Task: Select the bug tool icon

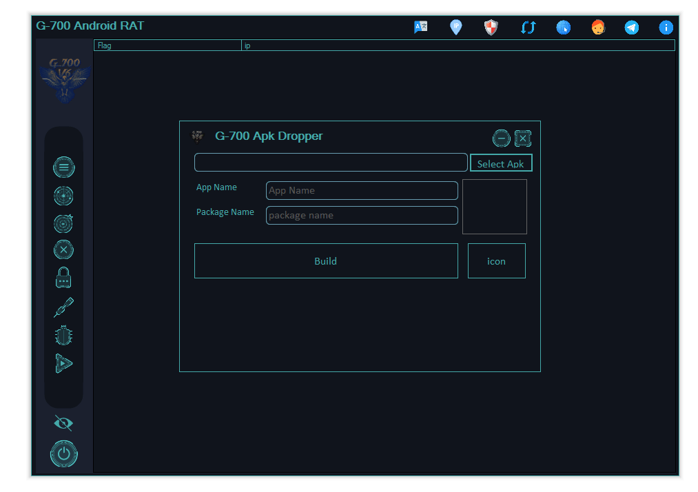Action: tap(63, 334)
